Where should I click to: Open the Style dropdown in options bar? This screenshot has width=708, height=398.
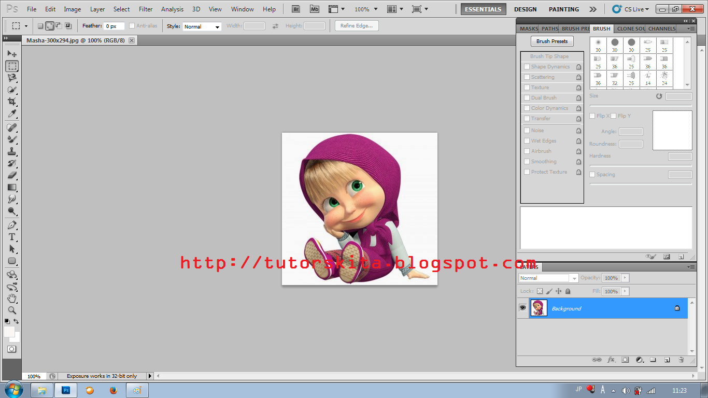point(202,26)
